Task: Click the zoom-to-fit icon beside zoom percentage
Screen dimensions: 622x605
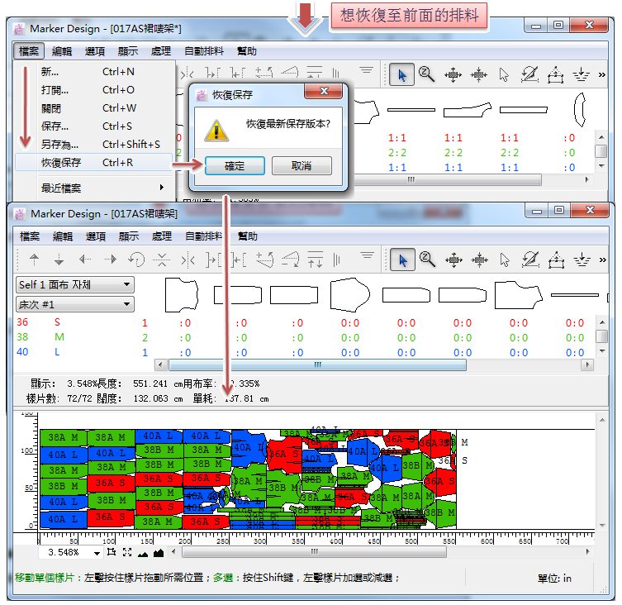Action: pos(126,552)
